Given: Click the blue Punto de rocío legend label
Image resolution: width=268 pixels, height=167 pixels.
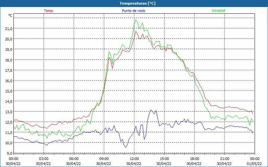Looking at the screenshot, I should pos(133,11).
